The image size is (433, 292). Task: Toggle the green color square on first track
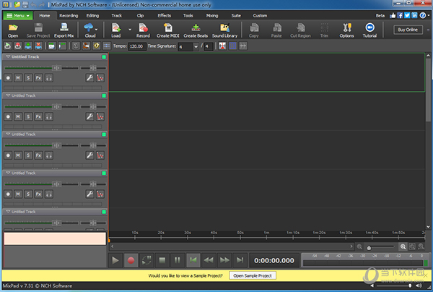(104, 57)
